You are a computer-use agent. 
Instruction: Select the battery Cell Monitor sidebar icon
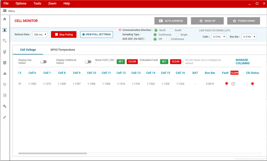[x=5, y=30]
